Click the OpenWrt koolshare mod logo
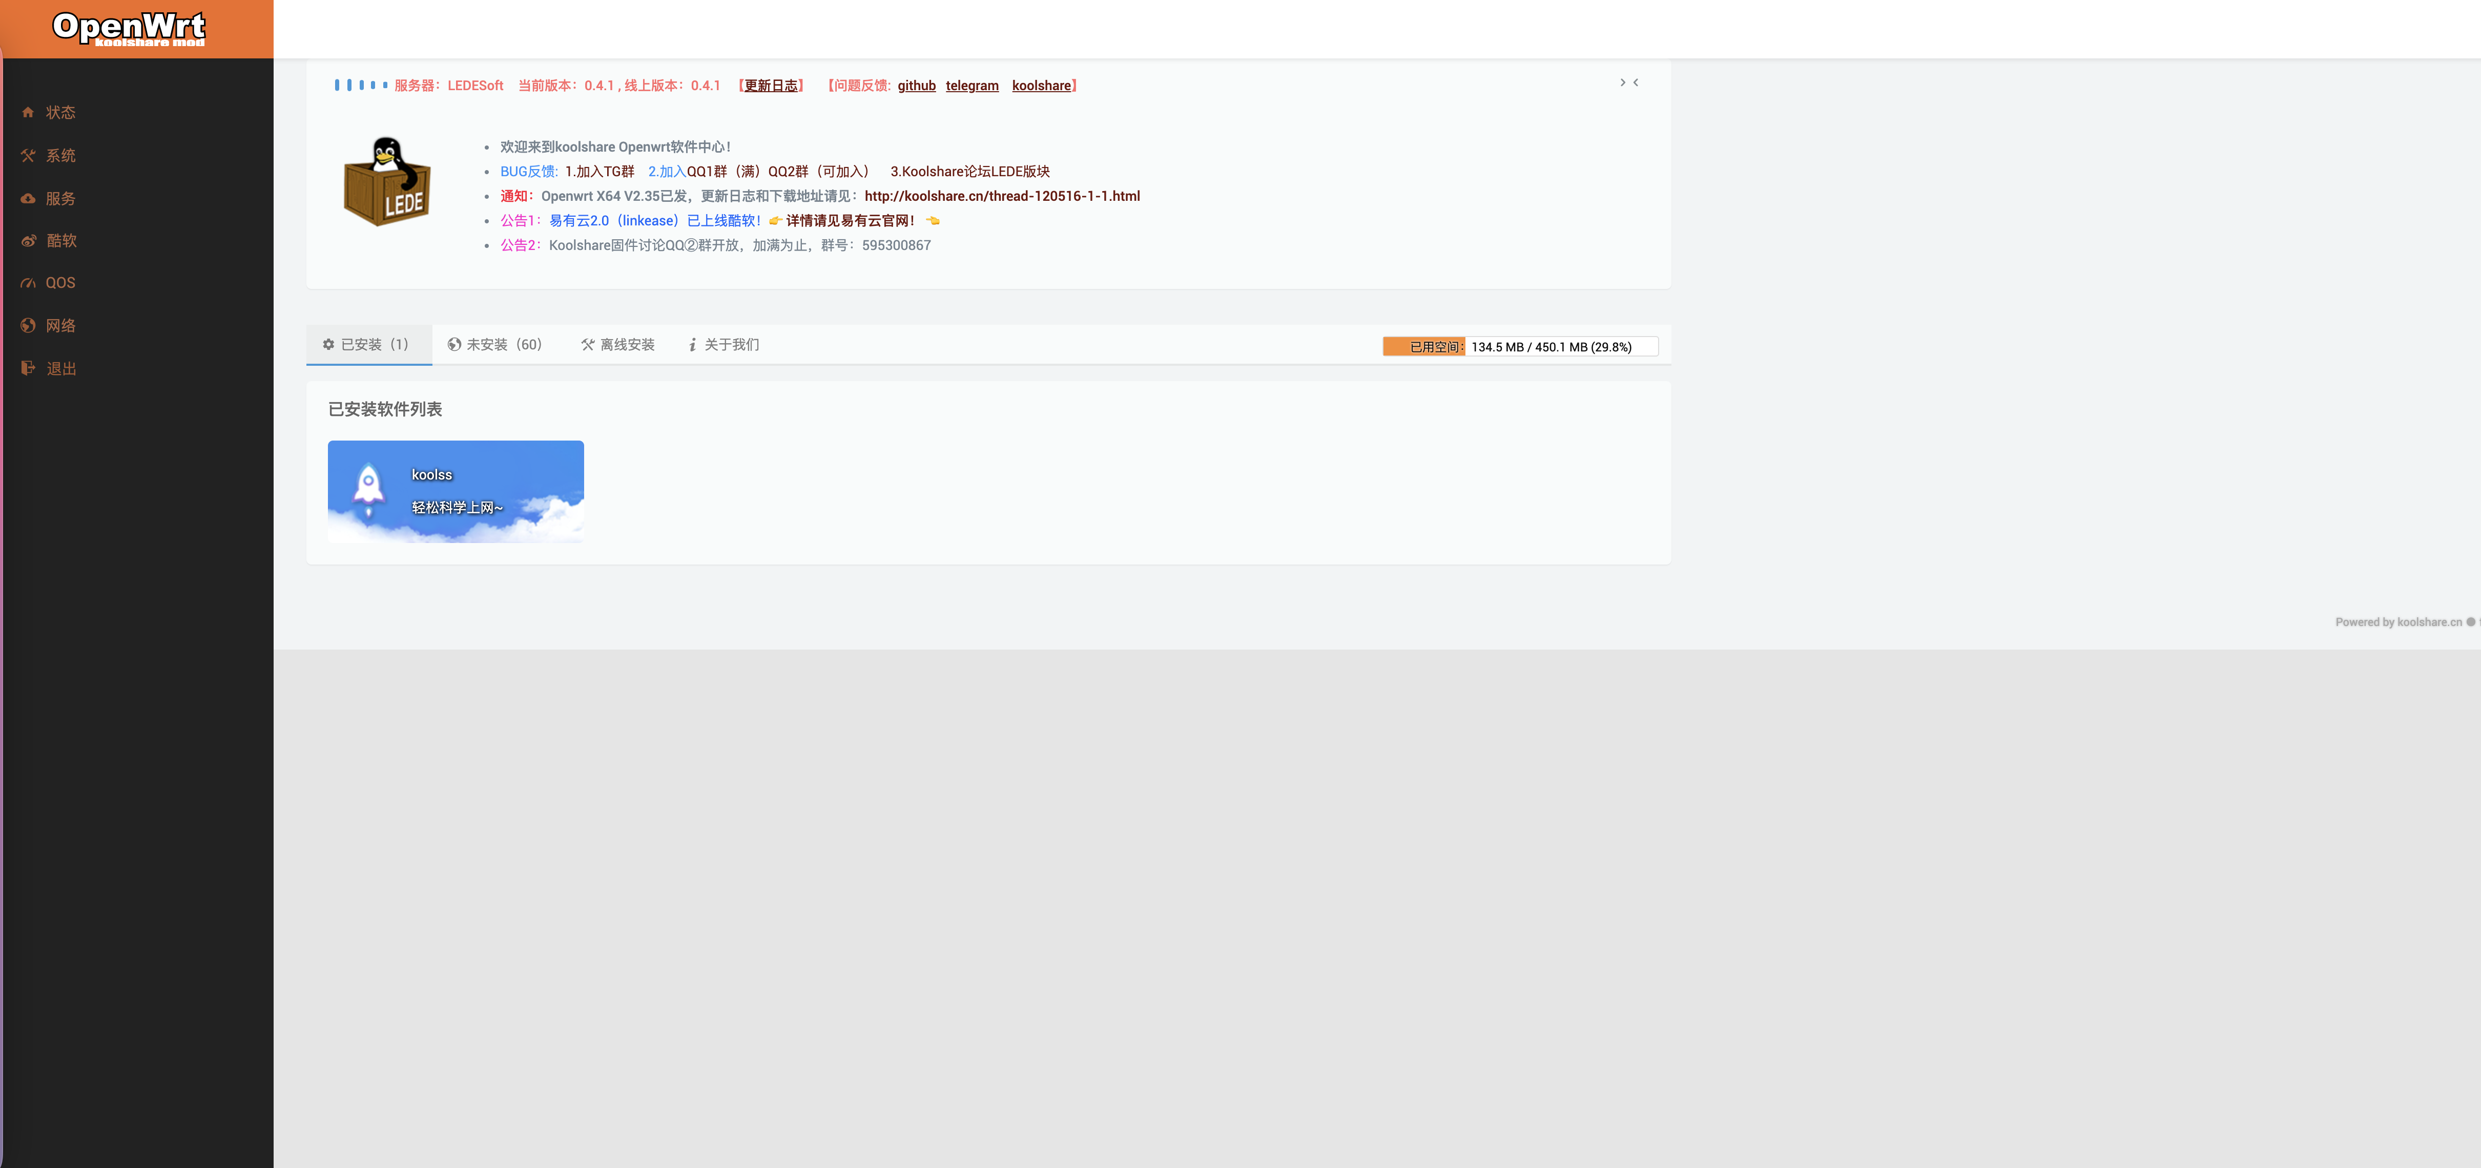 pos(129,29)
